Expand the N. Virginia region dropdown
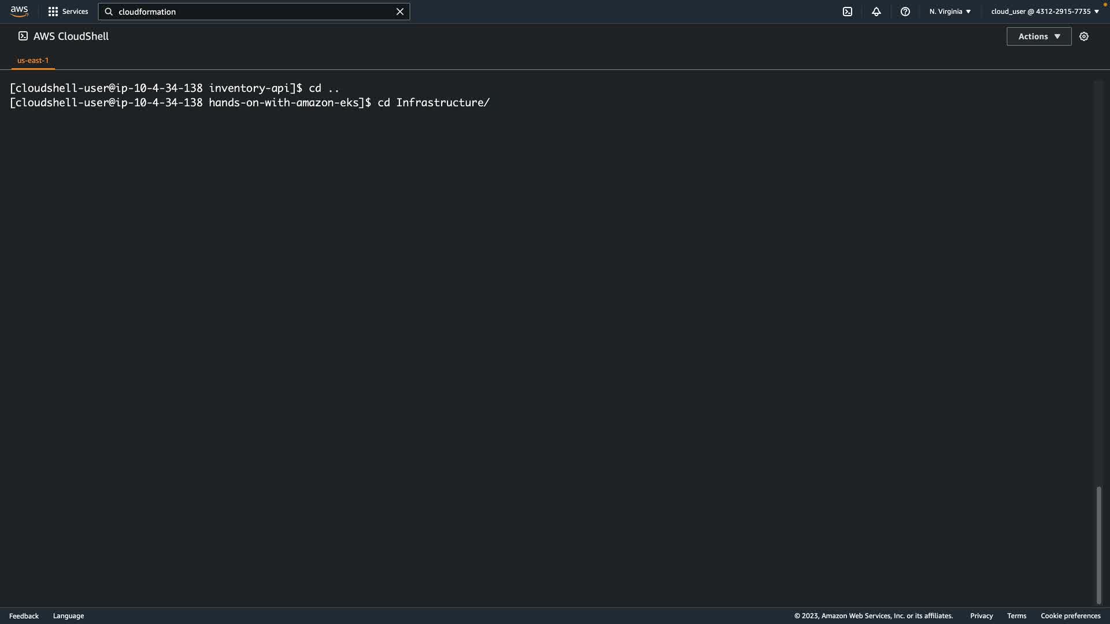Viewport: 1110px width, 624px height. point(950,12)
